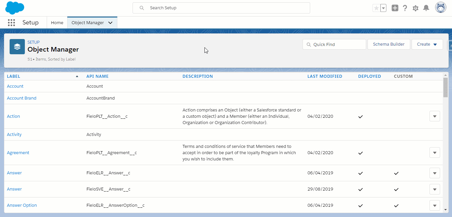The height and width of the screenshot is (217, 452).
Task: Open the user profile avatar
Action: [x=441, y=8]
